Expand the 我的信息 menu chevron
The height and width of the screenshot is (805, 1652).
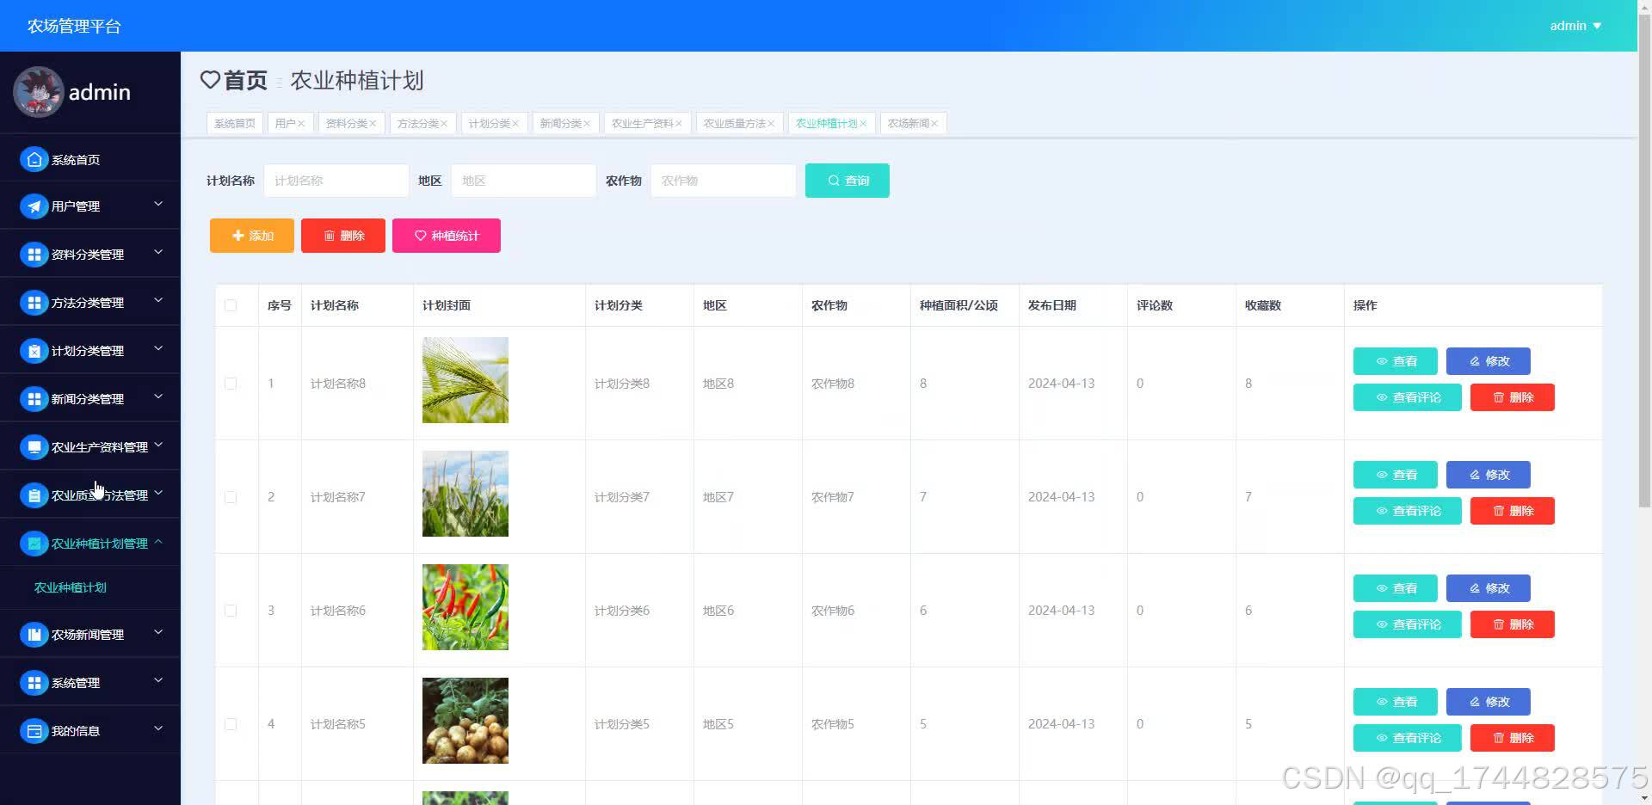coord(158,729)
